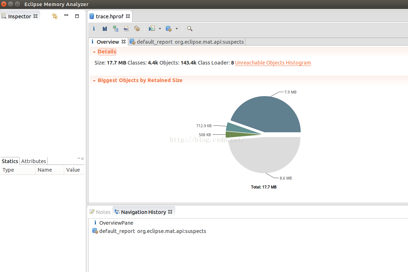Open the Overview info toolbar icon
This screenshot has height=272, width=408.
coord(94,29)
